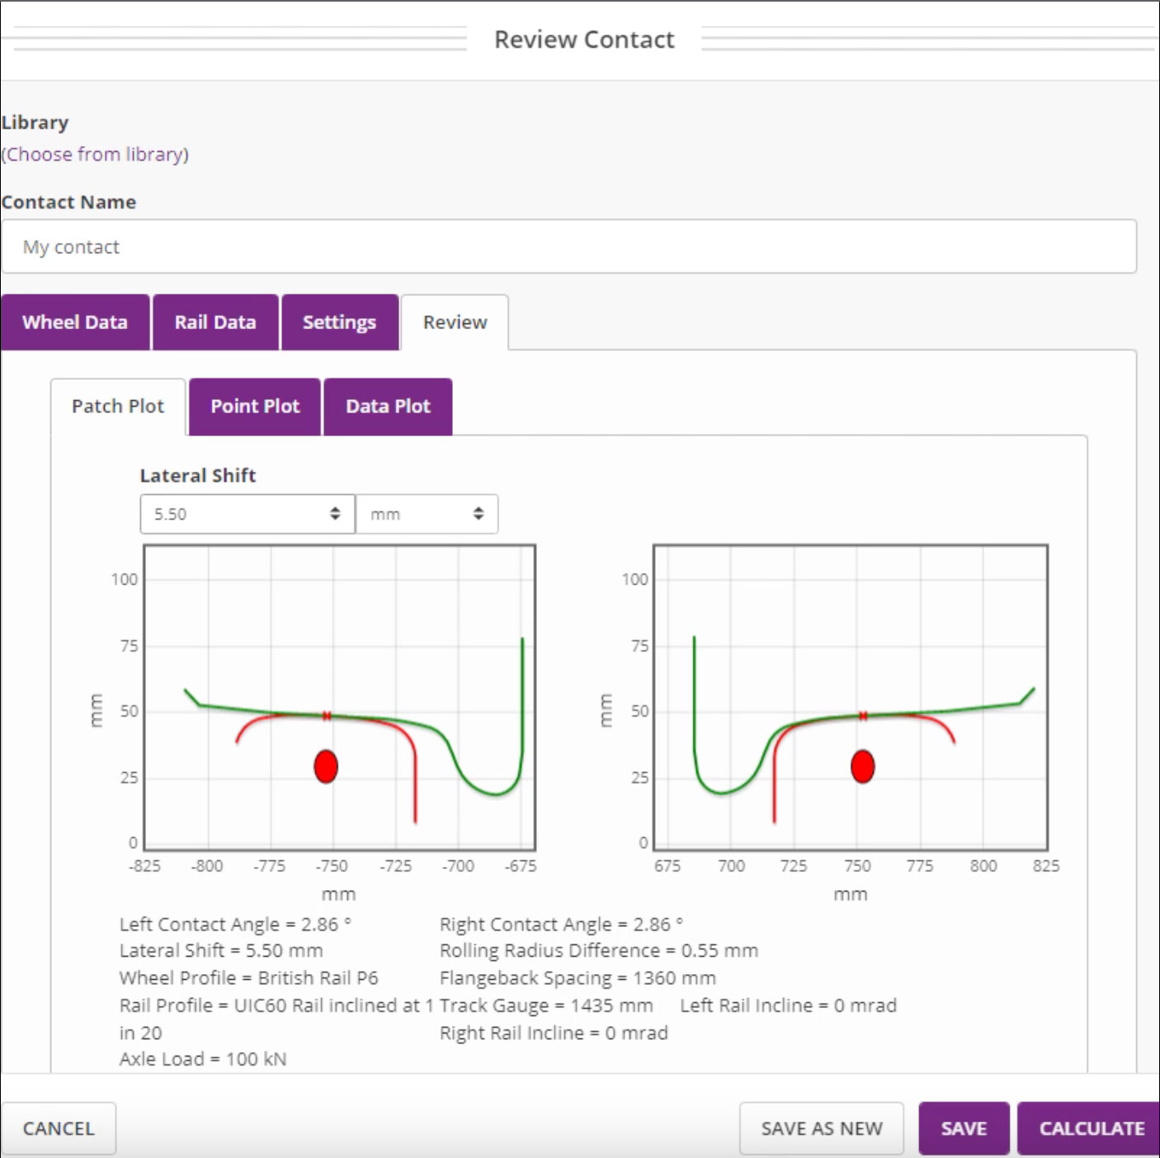Show the Data Plot tab
The width and height of the screenshot is (1160, 1158).
388,406
